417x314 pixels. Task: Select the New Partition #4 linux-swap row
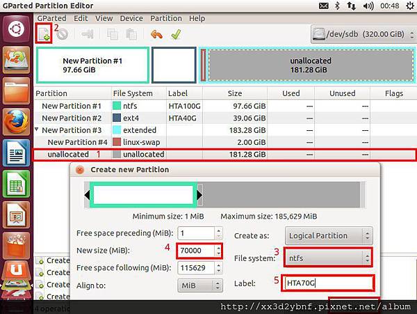225,142
